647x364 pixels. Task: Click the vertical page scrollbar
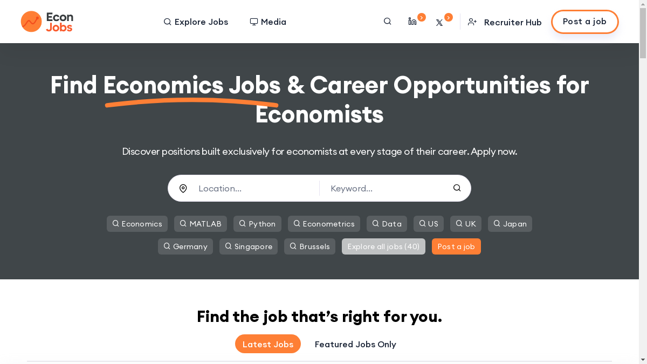643,162
